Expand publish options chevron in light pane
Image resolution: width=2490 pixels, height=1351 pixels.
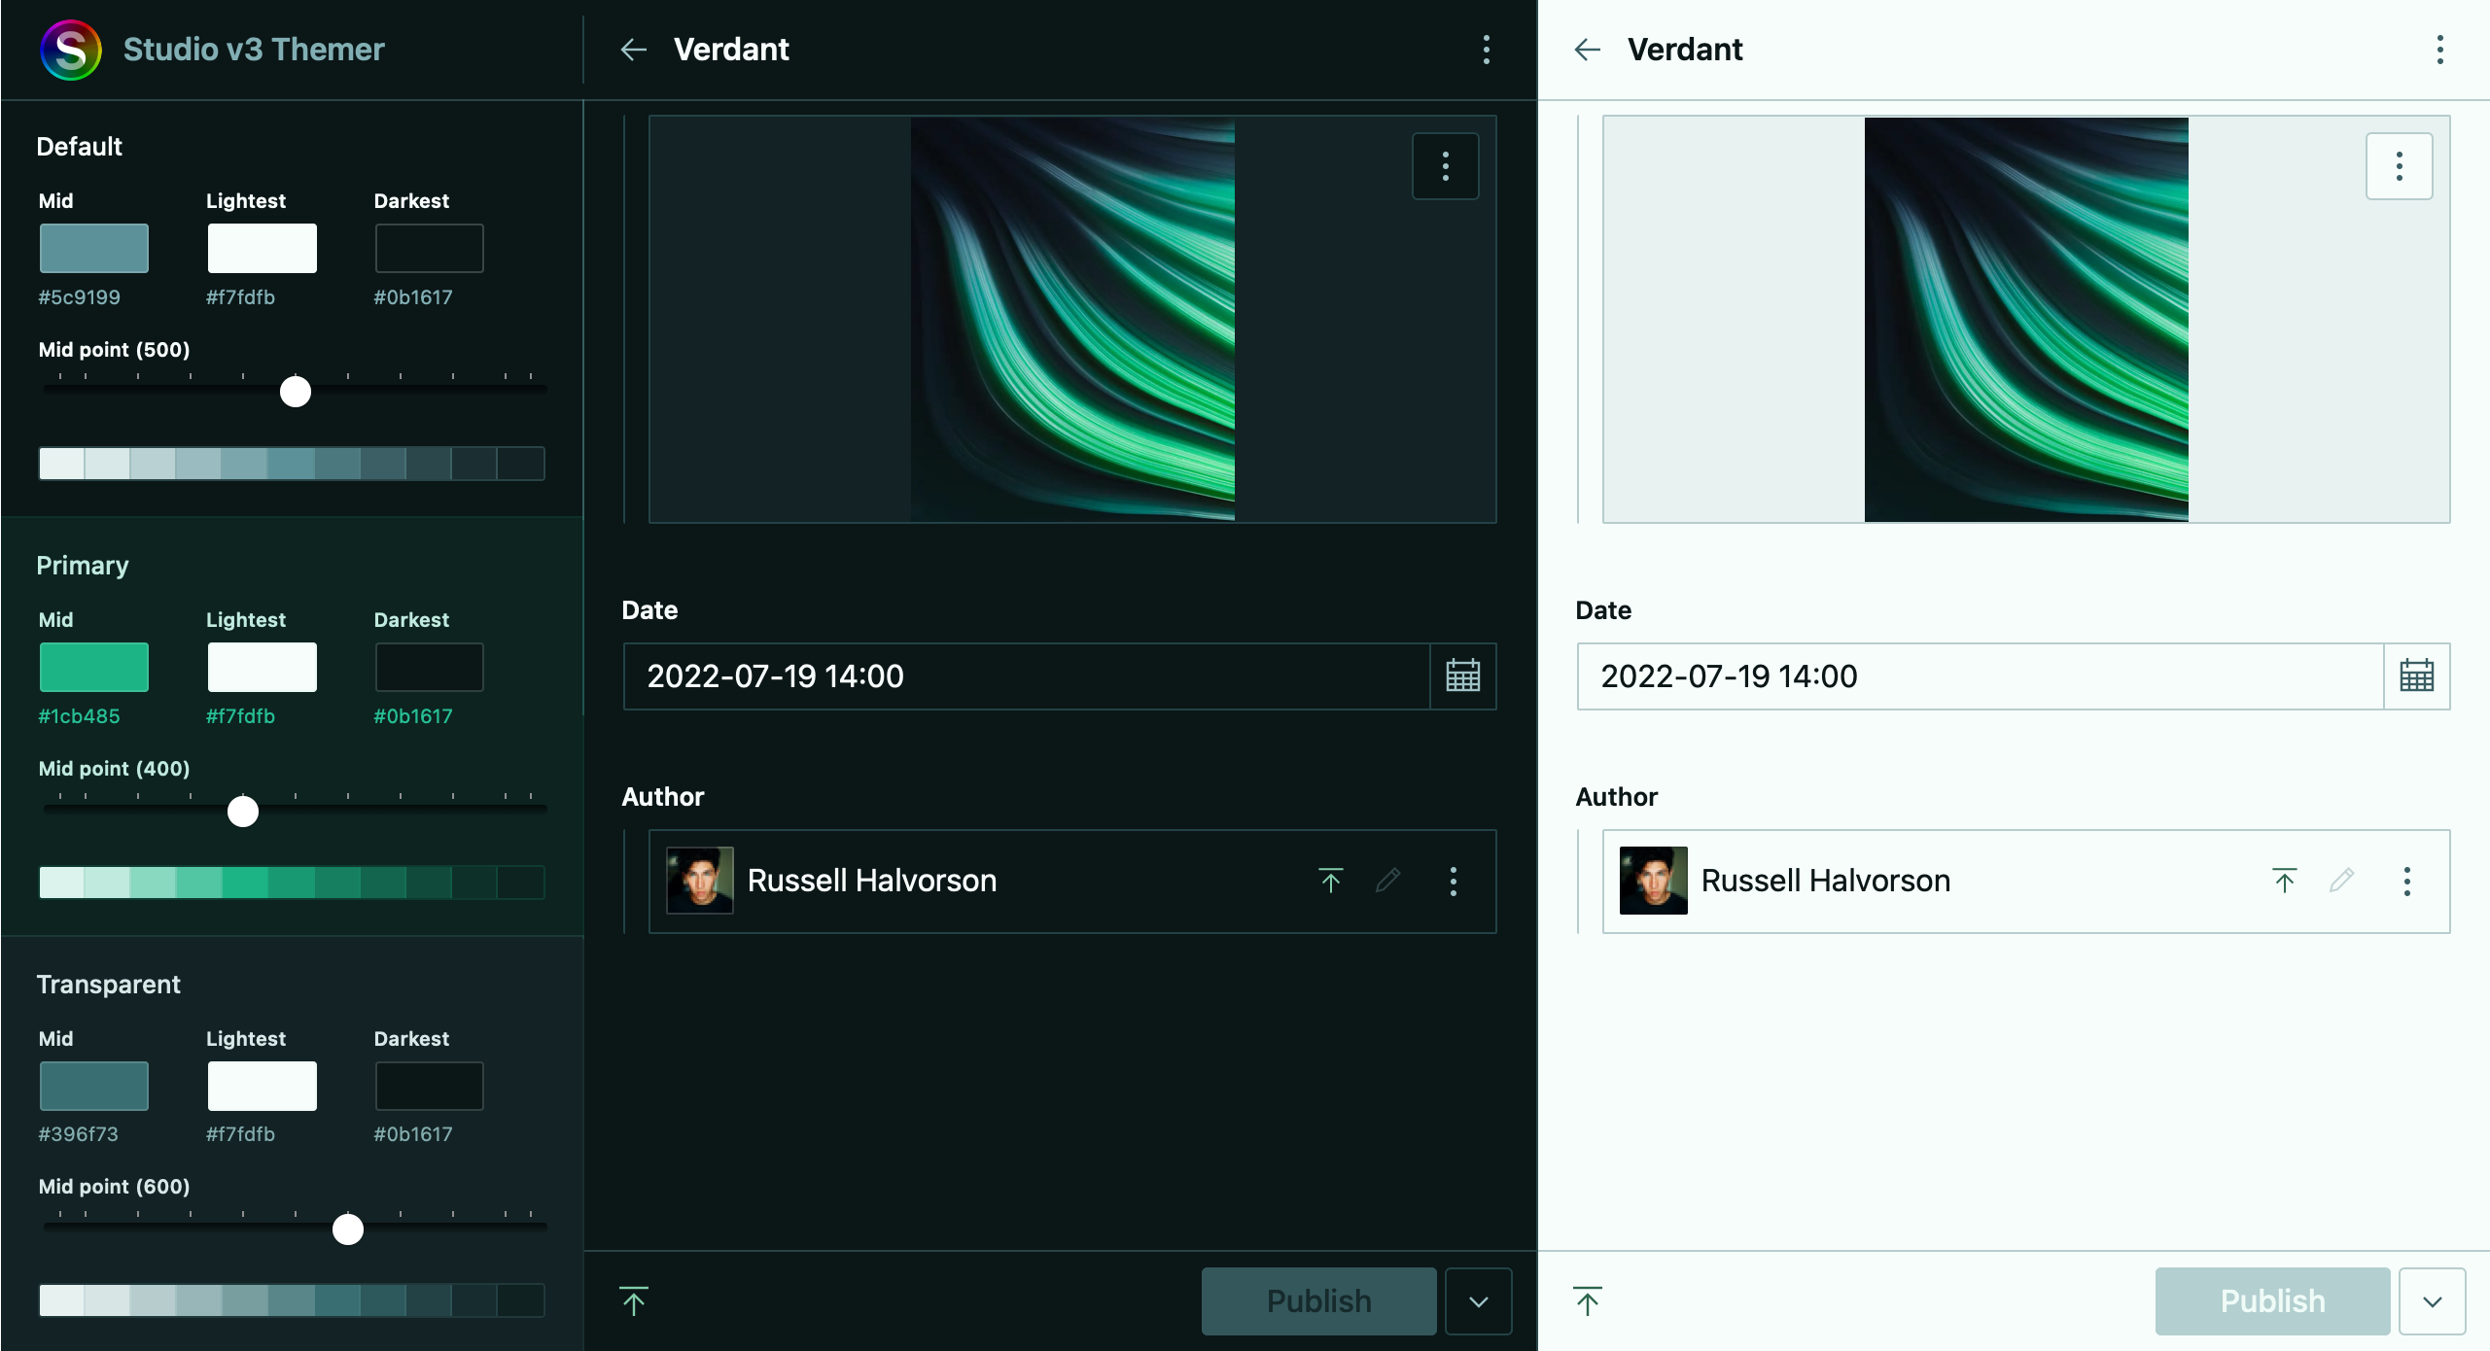pyautogui.click(x=2432, y=1301)
